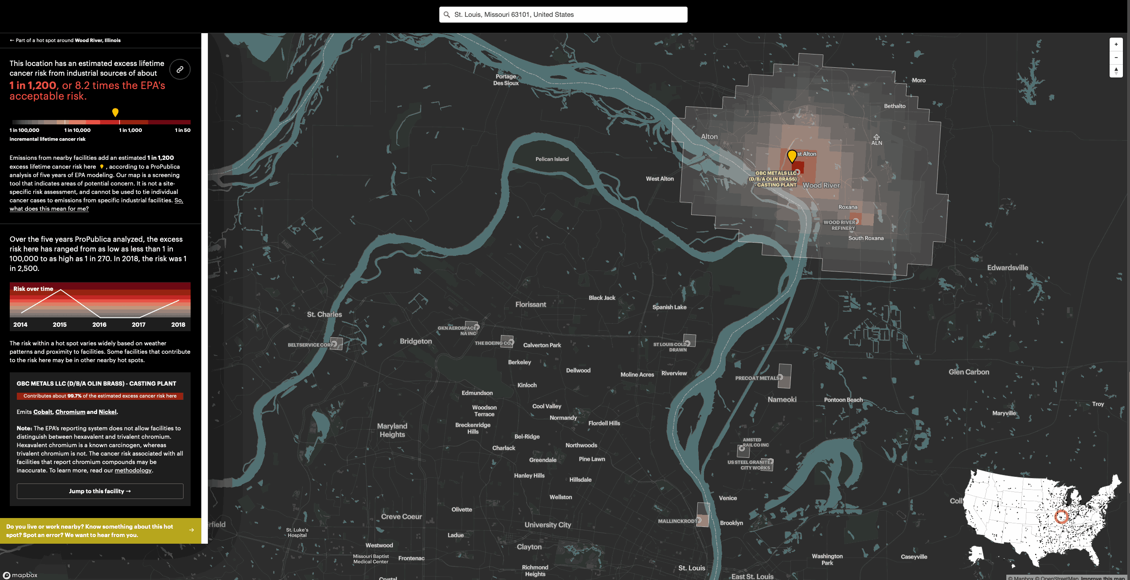Open the Nickel chemical link
This screenshot has height=580, width=1130.
(108, 412)
